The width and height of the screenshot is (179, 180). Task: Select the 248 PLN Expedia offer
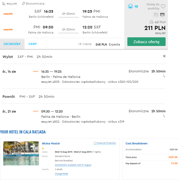(x=108, y=44)
